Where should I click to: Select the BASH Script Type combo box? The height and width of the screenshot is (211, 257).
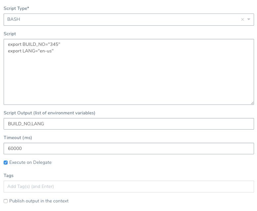pos(128,20)
